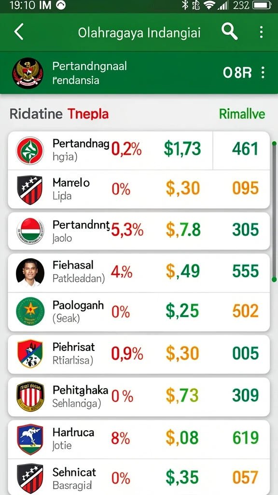The image size is (278, 495).
Task: Open Pertandnnt Jaolo row with 5,3%
Action: [139, 231]
